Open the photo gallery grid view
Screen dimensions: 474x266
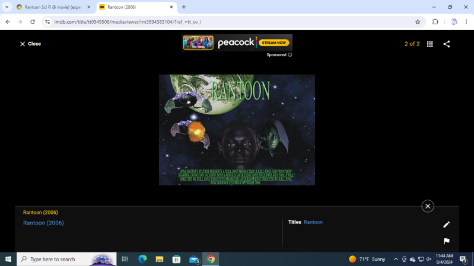[430, 44]
